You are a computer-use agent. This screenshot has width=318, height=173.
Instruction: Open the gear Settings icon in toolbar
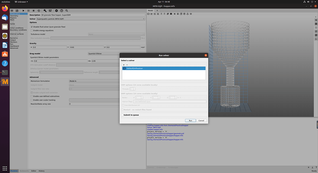tap(56, 11)
